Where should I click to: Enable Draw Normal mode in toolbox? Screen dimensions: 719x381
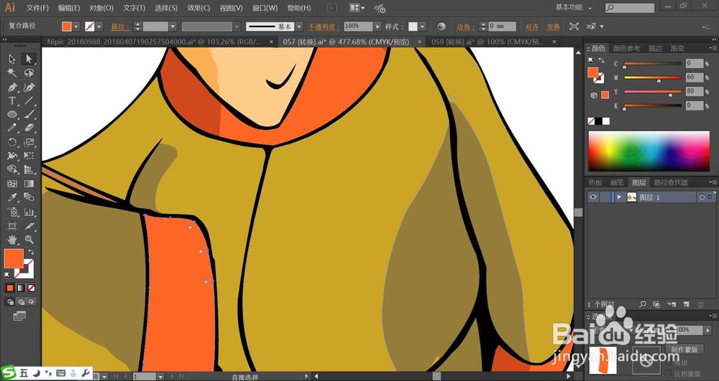[10, 301]
